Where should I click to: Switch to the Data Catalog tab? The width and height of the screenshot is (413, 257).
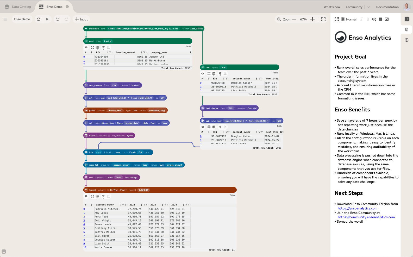click(x=18, y=7)
